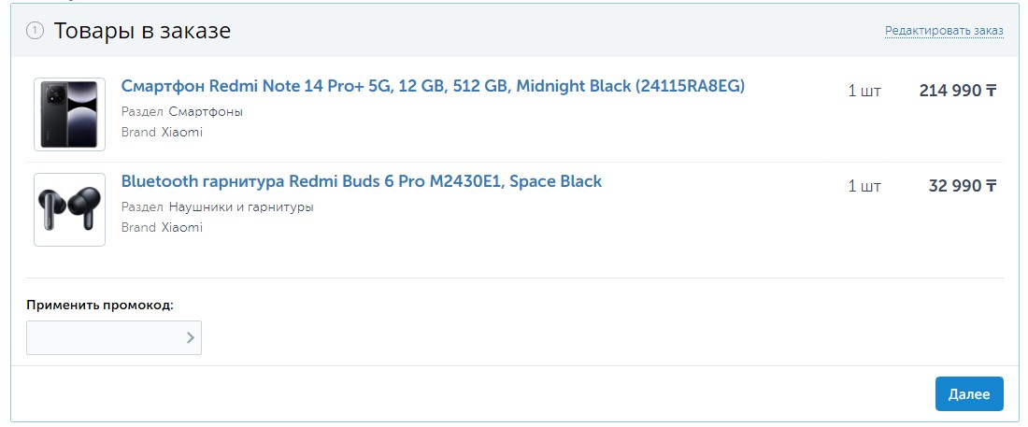Screen dimensions: 1028x427
Task: Open the Redmi Note 14 Pro+ smartphone link
Action: pos(433,86)
